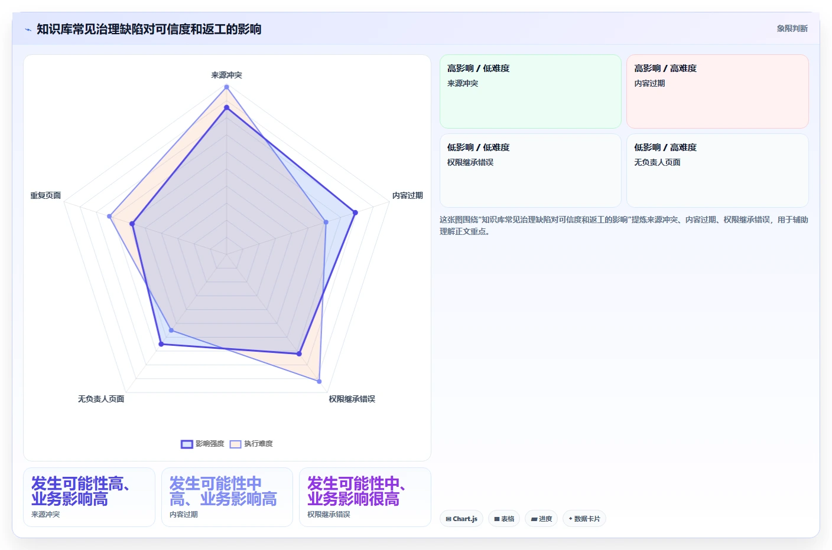
Task: Click the 权限继承错误 radar axis label
Action: tap(352, 399)
